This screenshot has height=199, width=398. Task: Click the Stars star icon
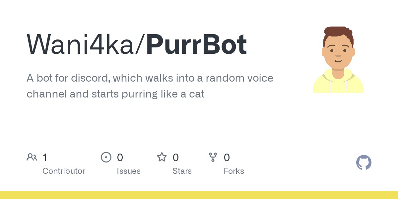pos(162,157)
